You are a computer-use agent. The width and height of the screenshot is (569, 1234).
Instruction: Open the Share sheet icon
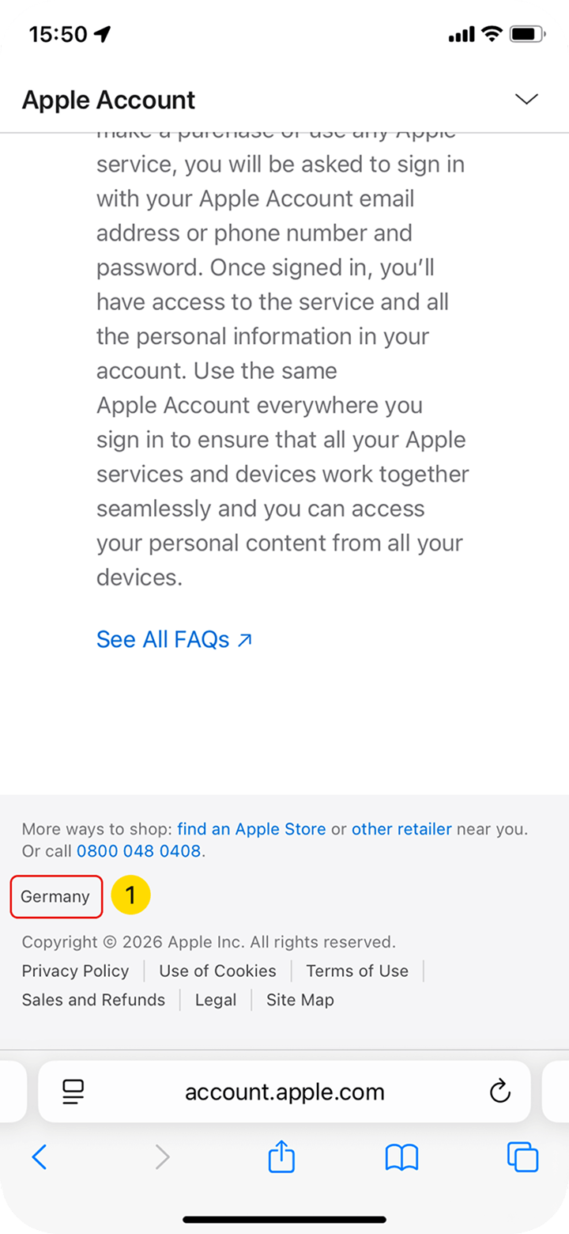281,1156
